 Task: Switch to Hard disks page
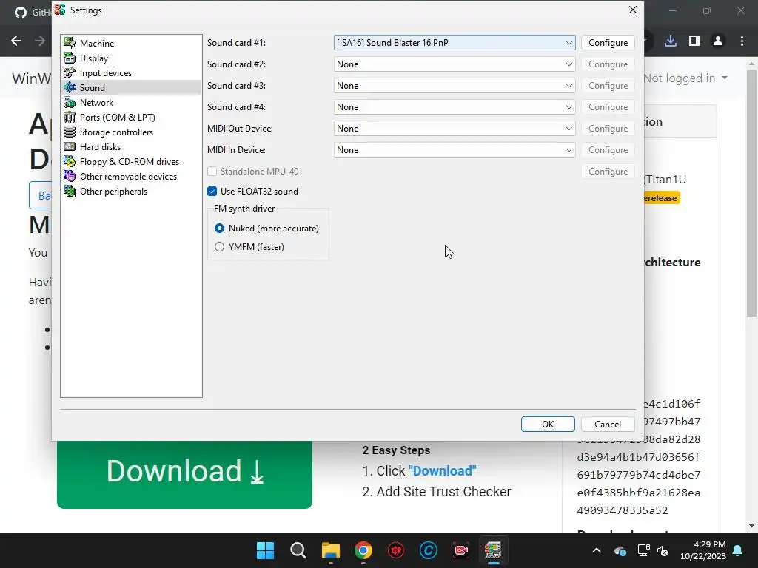100,147
